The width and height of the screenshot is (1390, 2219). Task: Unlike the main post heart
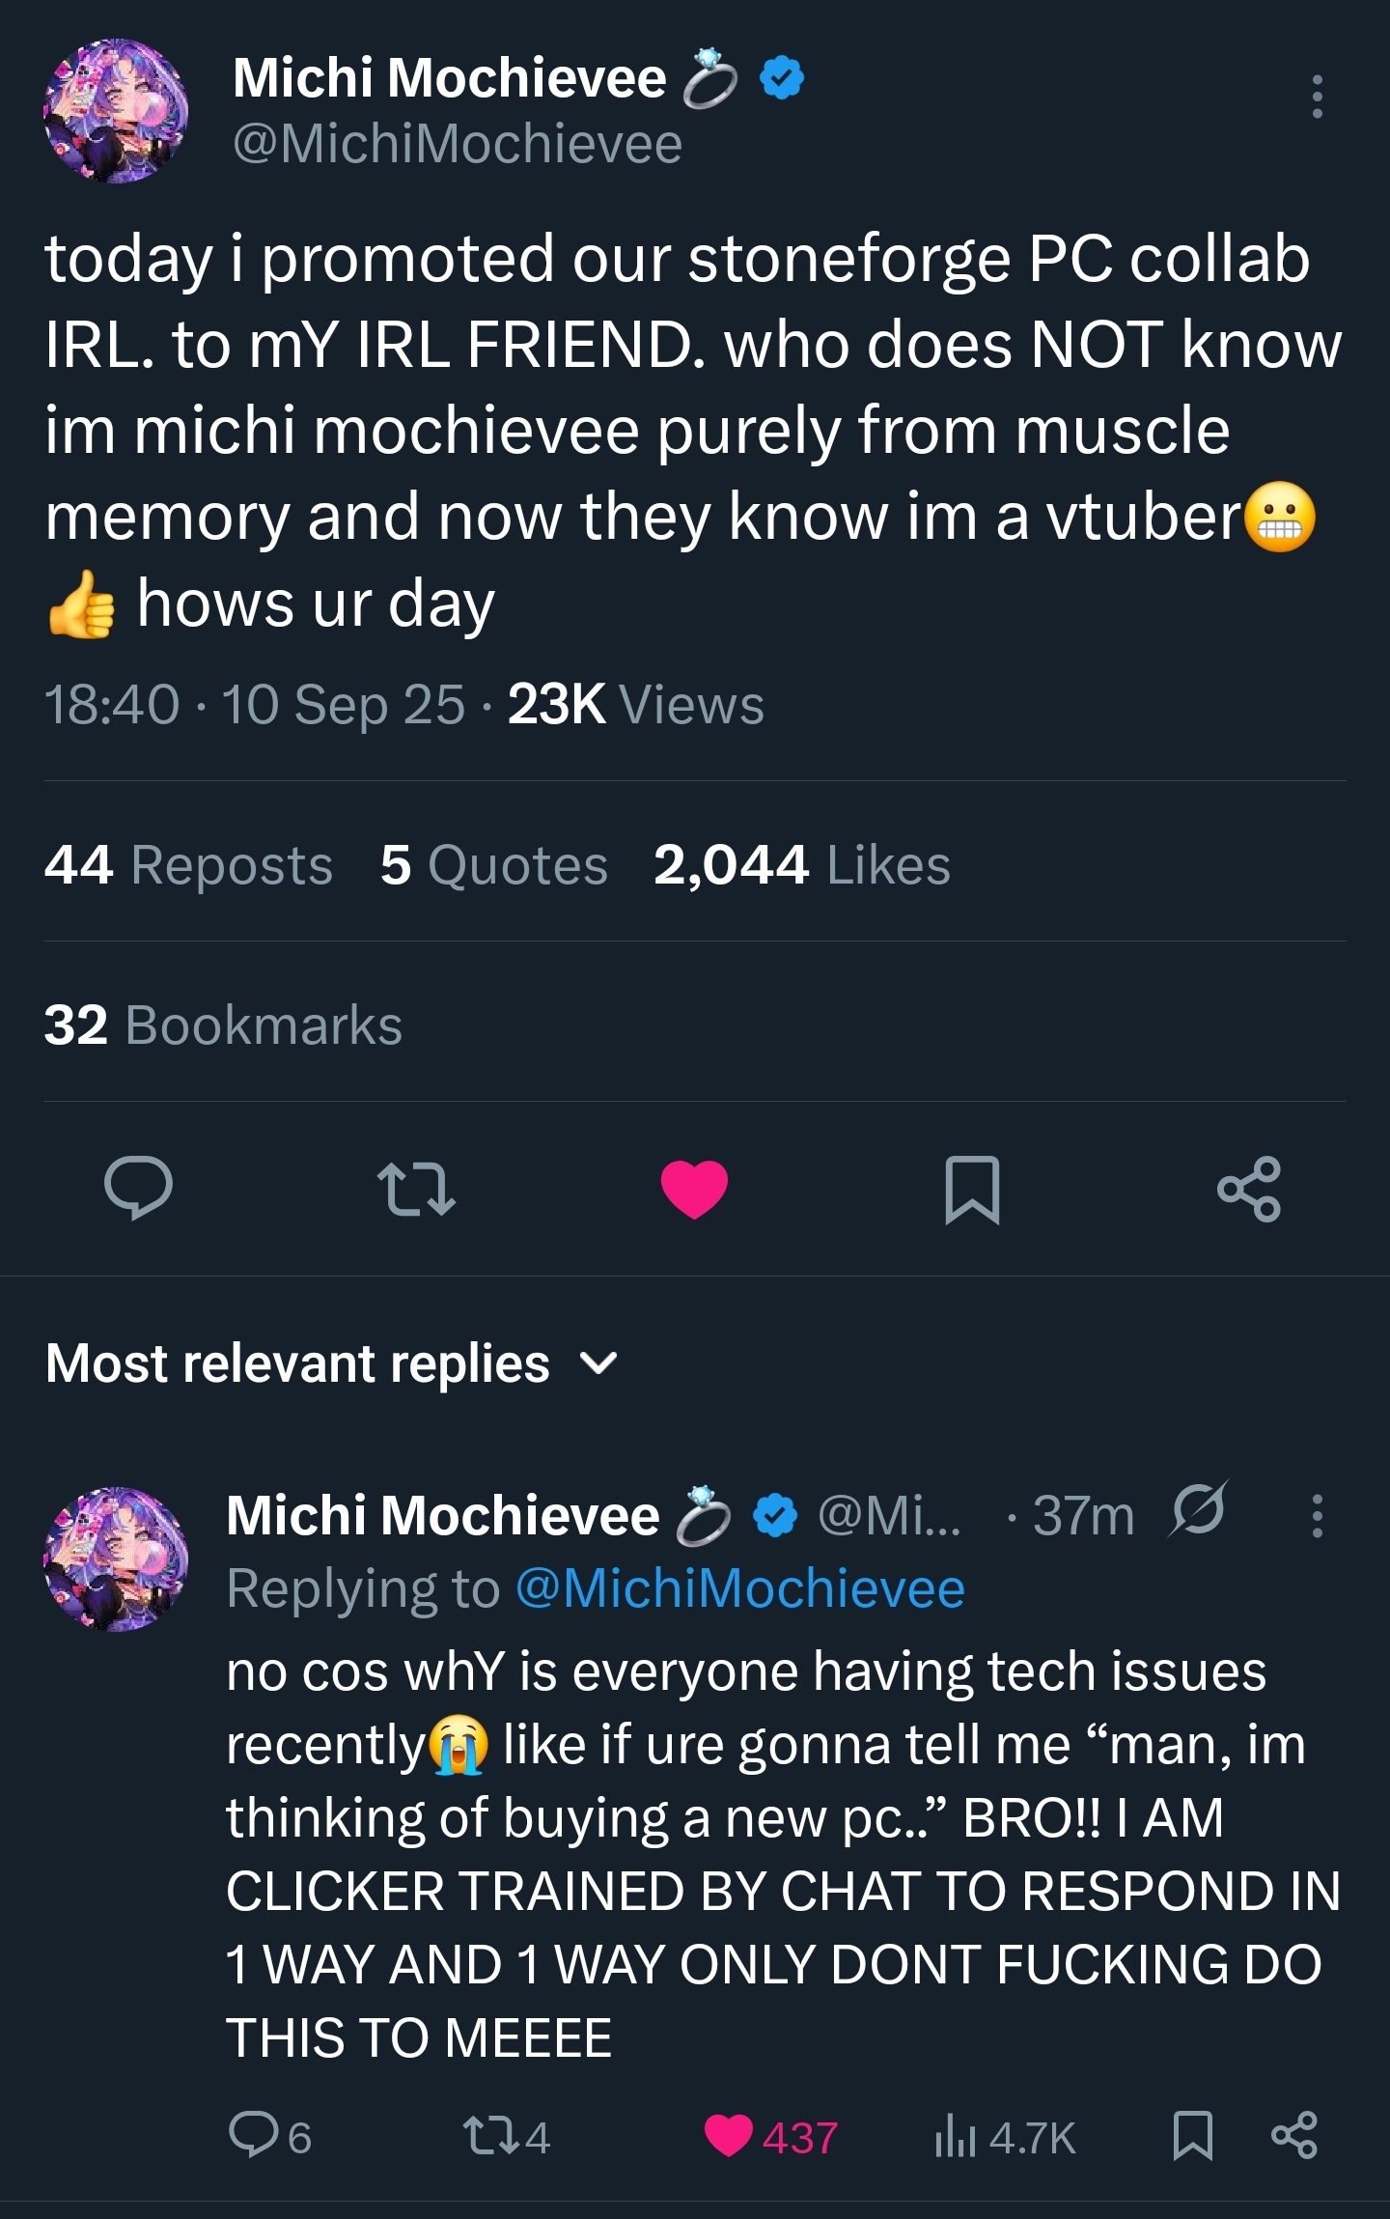(694, 1188)
